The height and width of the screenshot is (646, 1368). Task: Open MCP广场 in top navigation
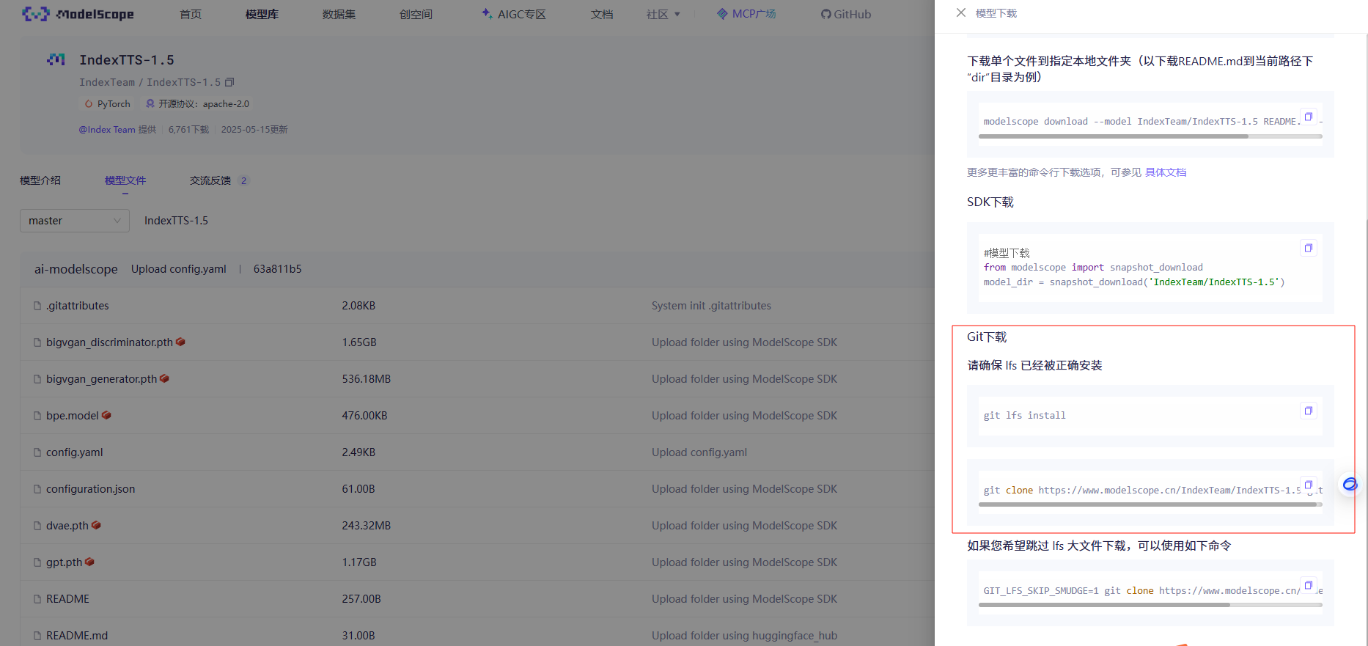[746, 14]
